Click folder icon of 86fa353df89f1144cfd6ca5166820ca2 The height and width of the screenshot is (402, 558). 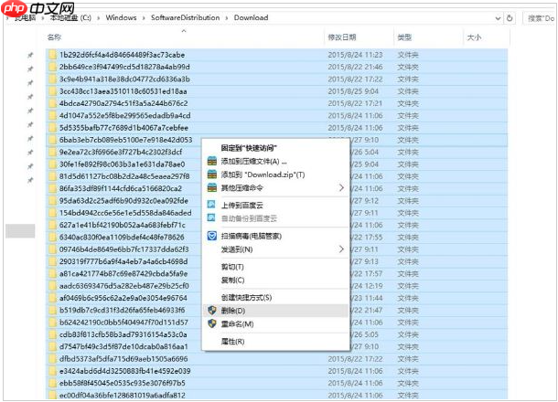(x=52, y=188)
